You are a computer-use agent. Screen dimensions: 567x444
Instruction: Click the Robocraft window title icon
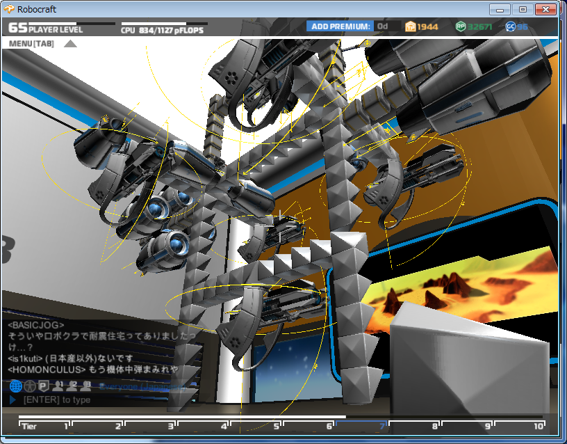pyautogui.click(x=9, y=9)
